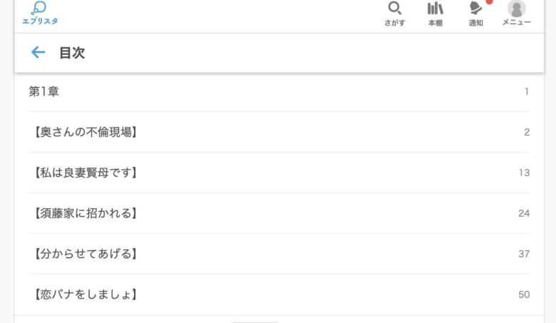Open the さがす search icon

[395, 9]
